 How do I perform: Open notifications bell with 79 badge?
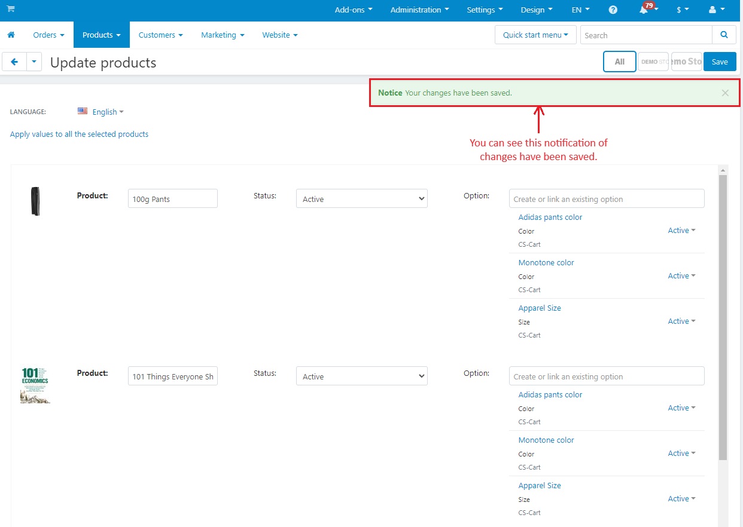[x=648, y=9]
